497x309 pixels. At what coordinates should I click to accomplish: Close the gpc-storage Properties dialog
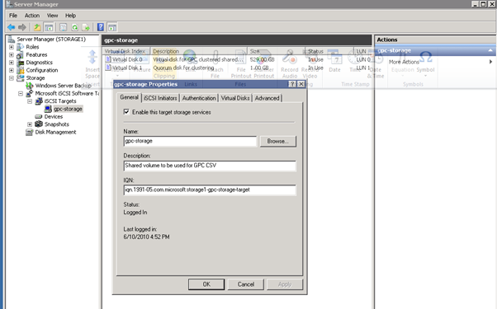coord(301,84)
